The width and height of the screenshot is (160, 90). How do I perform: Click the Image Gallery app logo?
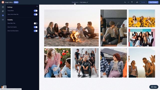coord(3,2)
